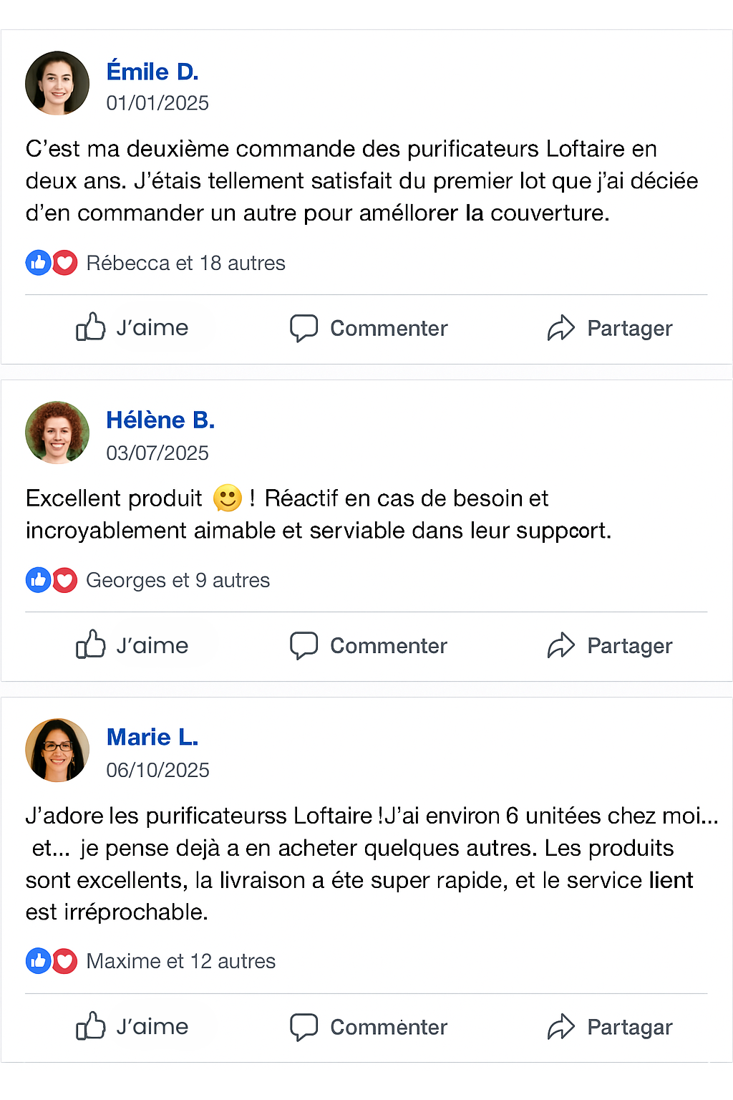
Task: Click share arrow icon on Marie's post
Action: pos(561,1026)
